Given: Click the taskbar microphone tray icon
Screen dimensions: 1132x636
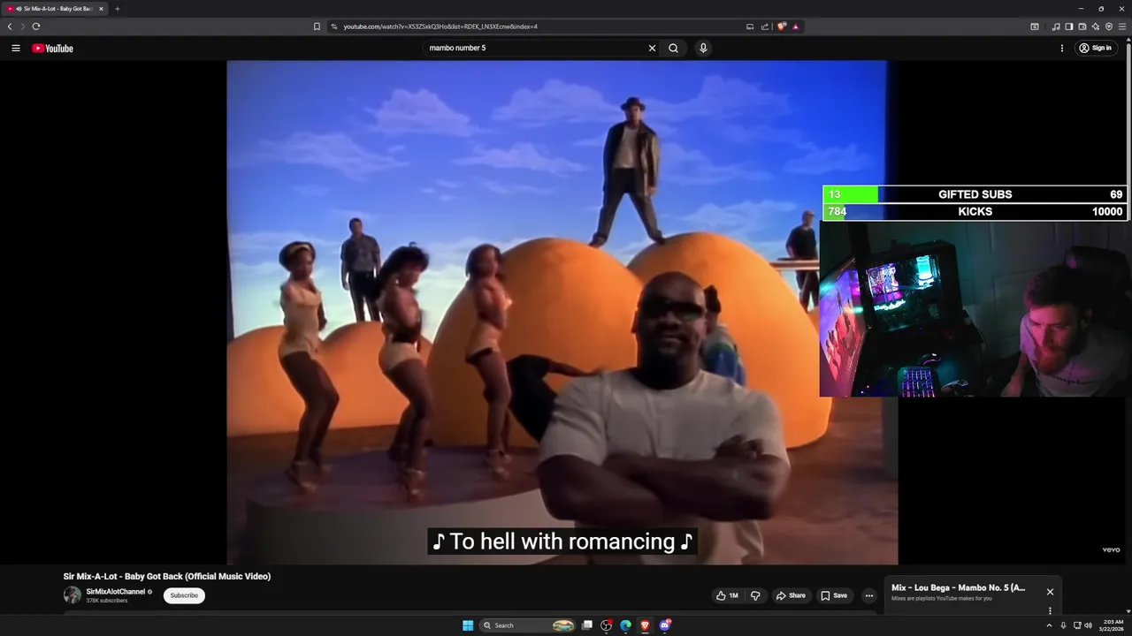Looking at the screenshot, I should click(1063, 625).
